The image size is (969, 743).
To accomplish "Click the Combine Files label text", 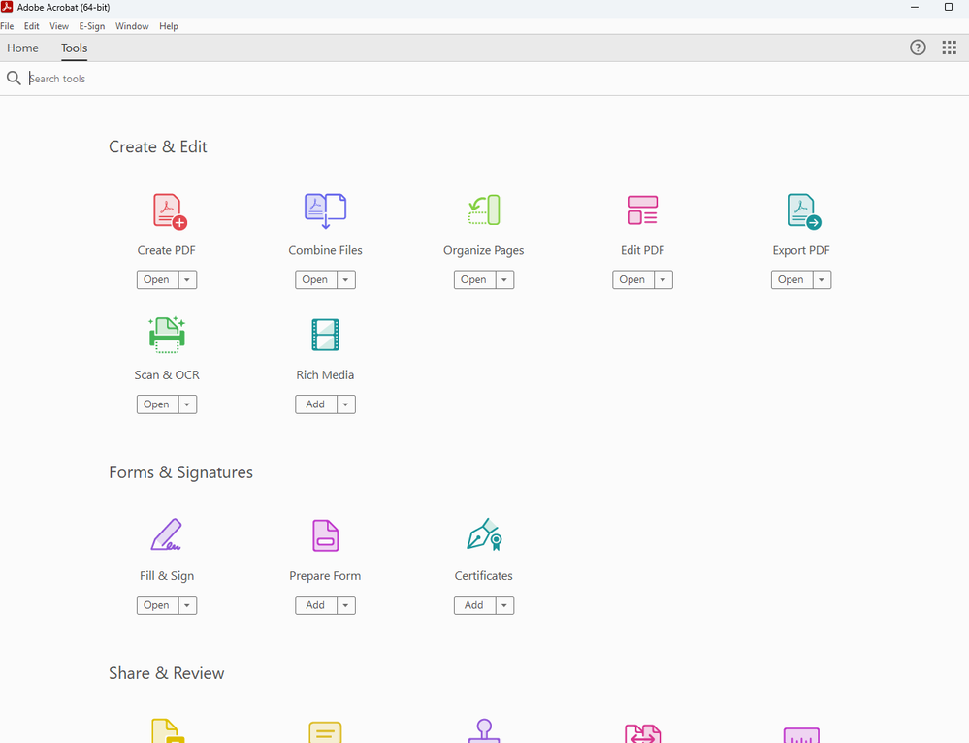I will [x=325, y=250].
